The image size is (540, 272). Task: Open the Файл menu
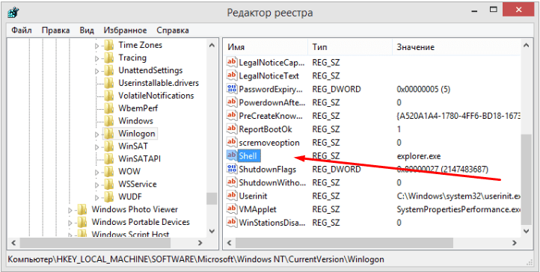(22, 30)
